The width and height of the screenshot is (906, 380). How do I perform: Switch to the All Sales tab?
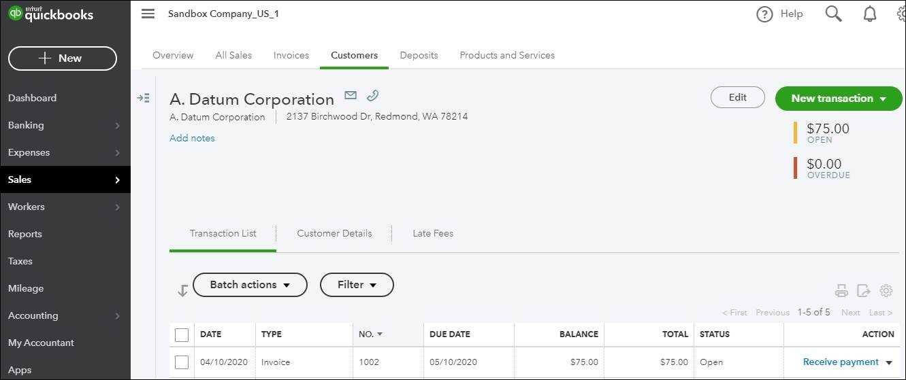pos(233,55)
